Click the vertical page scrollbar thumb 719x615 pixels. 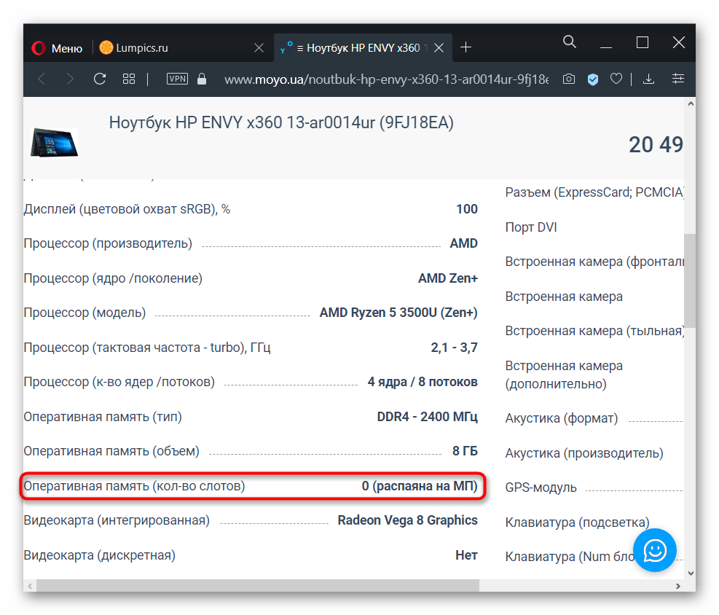point(689,281)
